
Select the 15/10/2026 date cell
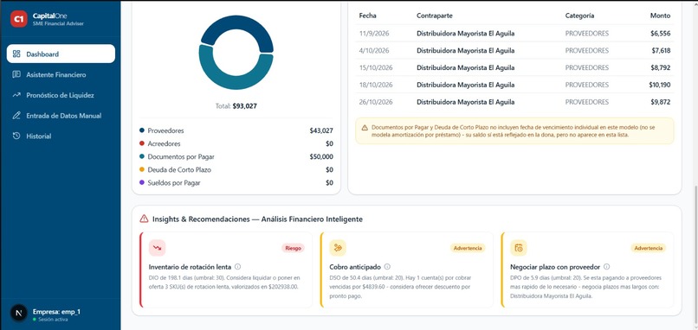point(376,67)
